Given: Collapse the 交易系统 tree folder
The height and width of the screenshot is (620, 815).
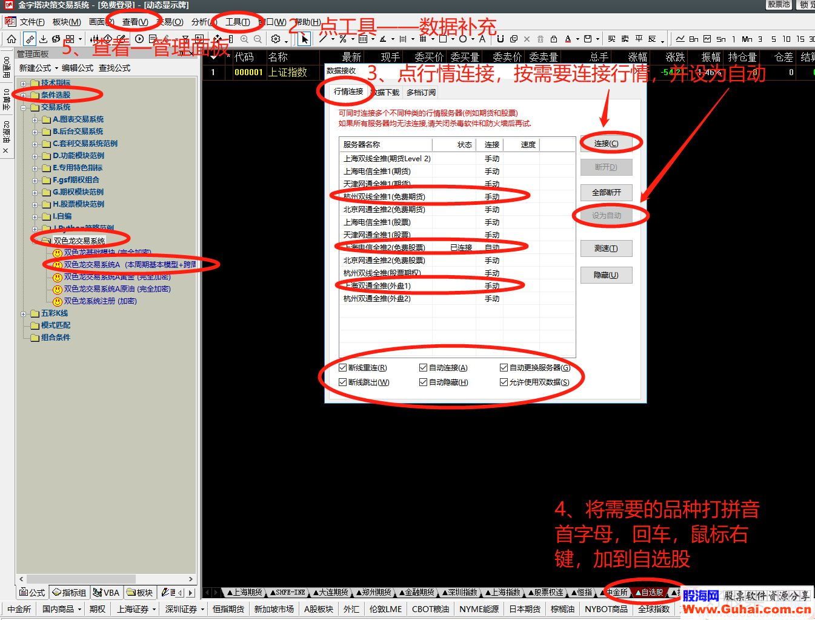Looking at the screenshot, I should 24,107.
